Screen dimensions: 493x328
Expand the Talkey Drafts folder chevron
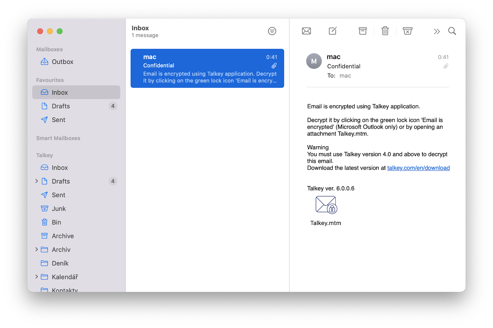37,181
